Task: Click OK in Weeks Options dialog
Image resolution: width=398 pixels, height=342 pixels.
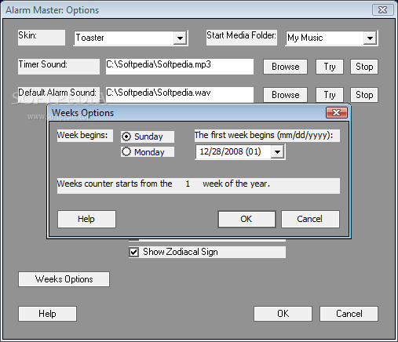Action: (246, 219)
